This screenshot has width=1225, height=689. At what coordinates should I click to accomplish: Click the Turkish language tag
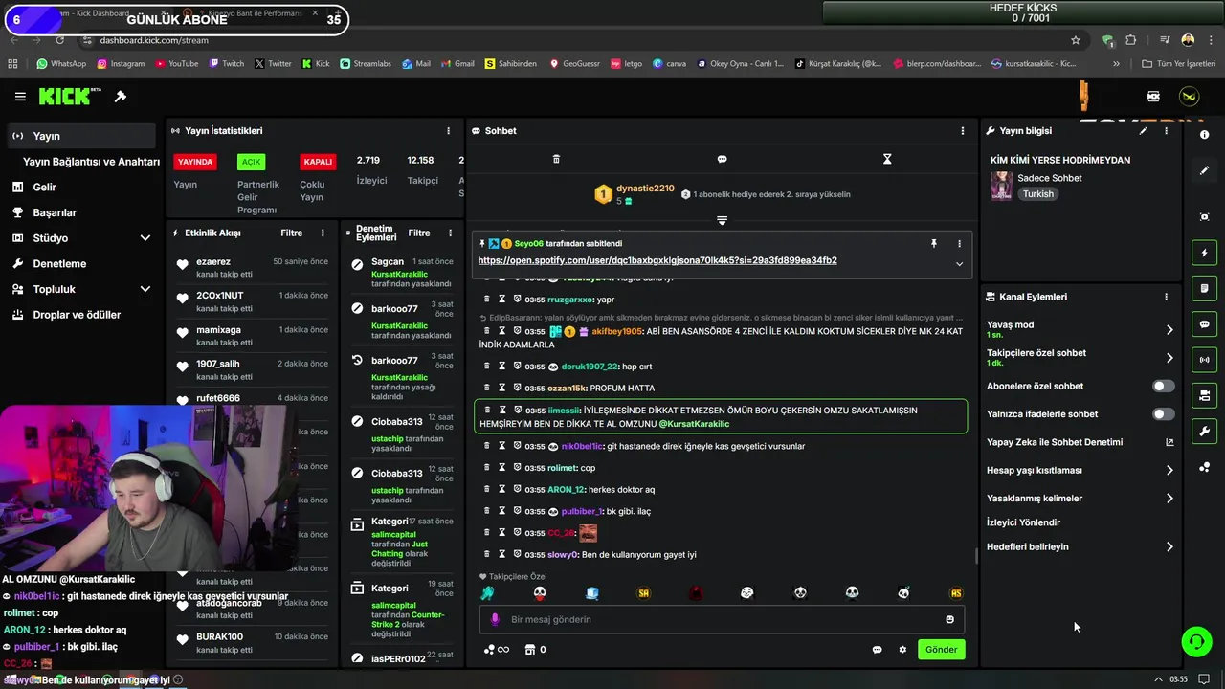click(1037, 194)
